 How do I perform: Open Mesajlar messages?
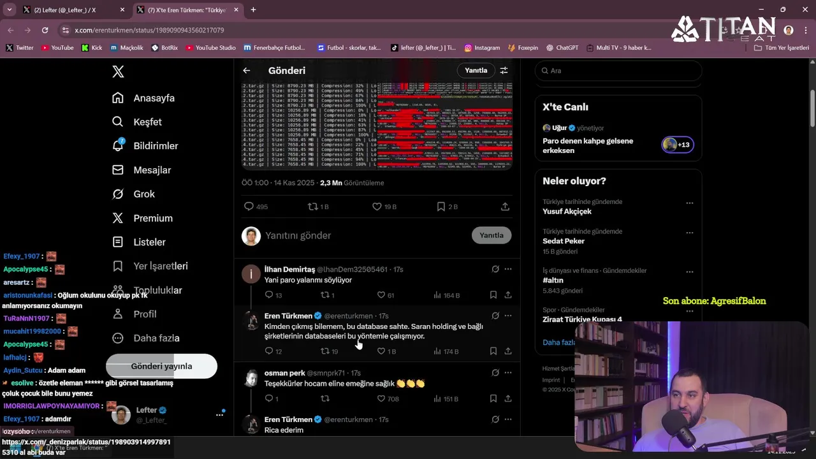(142, 170)
